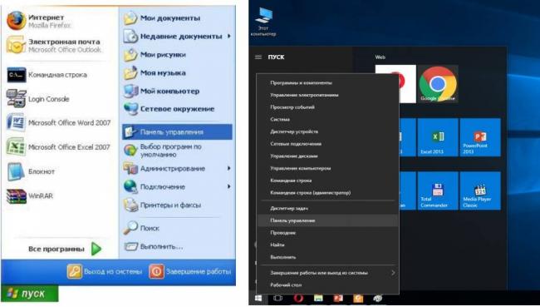
Task: Select highlighted Панель управления in XP menu
Action: tap(177, 131)
